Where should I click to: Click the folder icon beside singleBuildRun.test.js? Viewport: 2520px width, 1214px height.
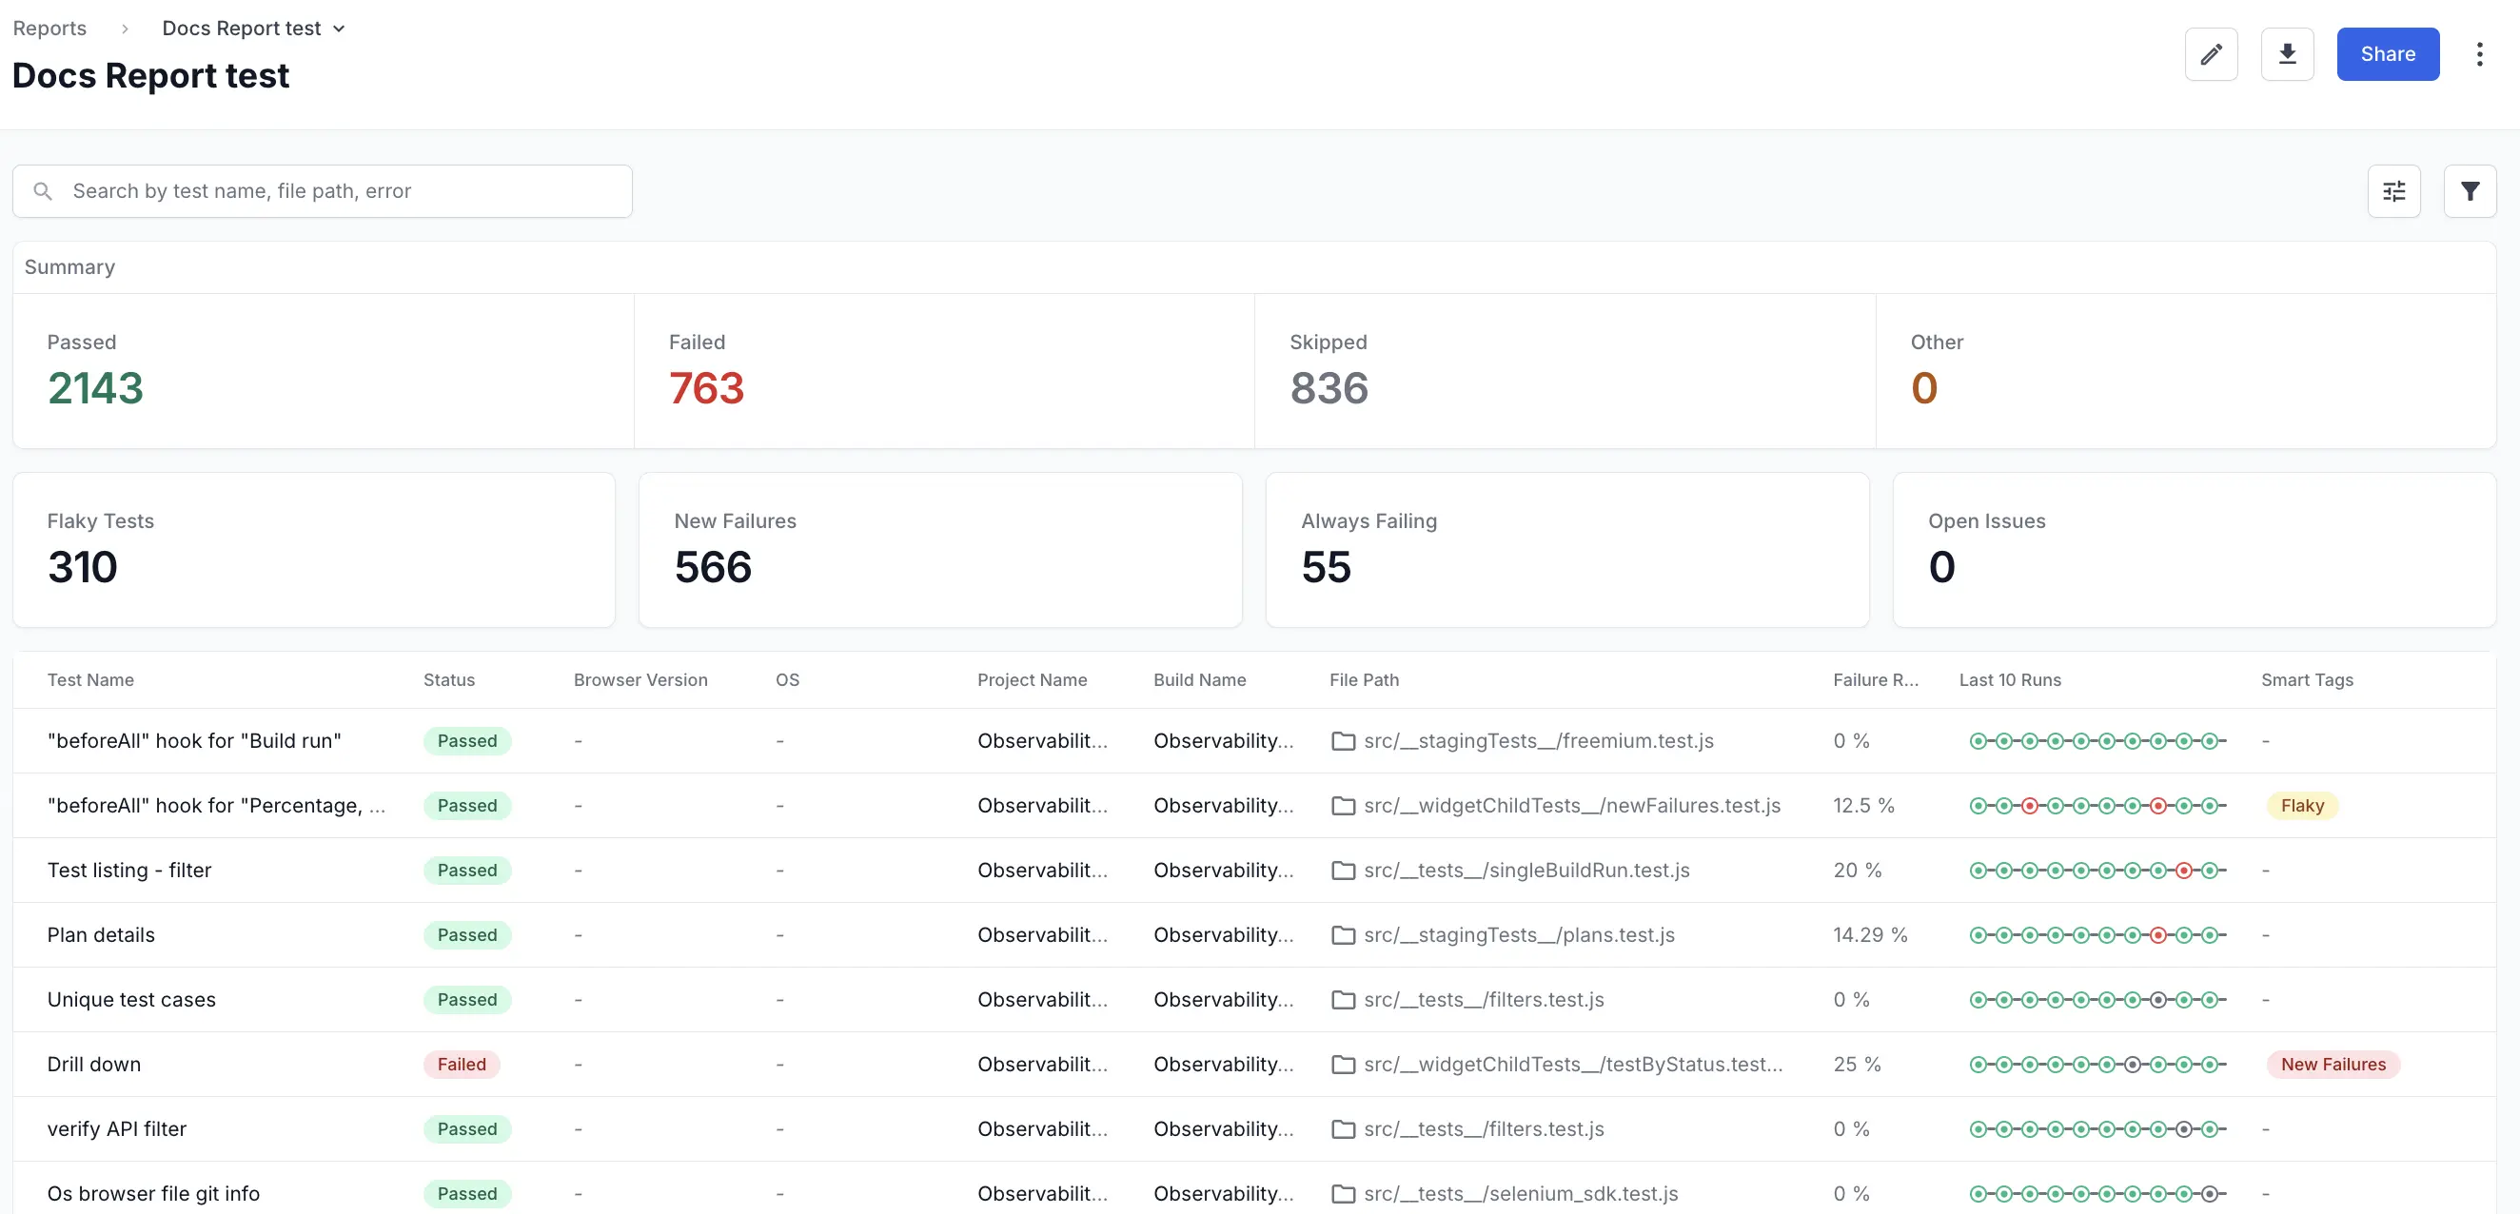[1342, 870]
